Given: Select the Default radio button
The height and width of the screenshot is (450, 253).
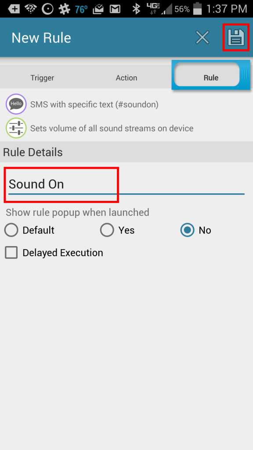Looking at the screenshot, I should pos(11,230).
